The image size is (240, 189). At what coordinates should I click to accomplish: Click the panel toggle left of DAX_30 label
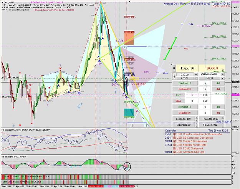pyautogui.click(x=174, y=68)
